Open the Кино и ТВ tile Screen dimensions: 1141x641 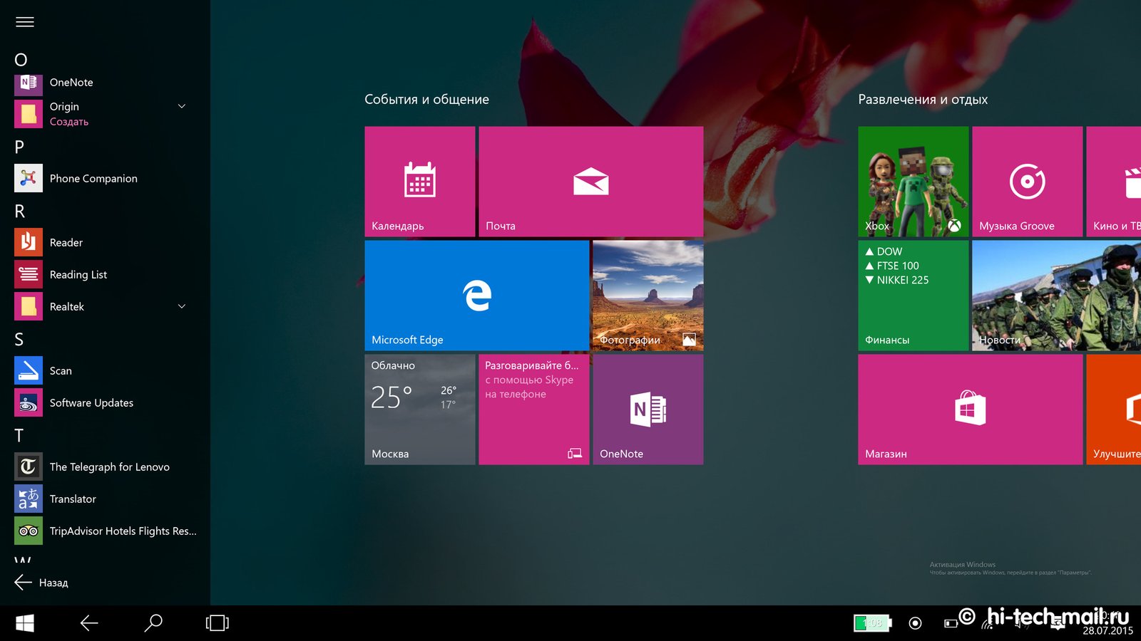(1114, 182)
